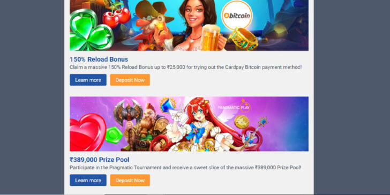Open Learn more for ₹389,000 Prize Pool
Image resolution: width=390 pixels, height=195 pixels.
(x=88, y=180)
